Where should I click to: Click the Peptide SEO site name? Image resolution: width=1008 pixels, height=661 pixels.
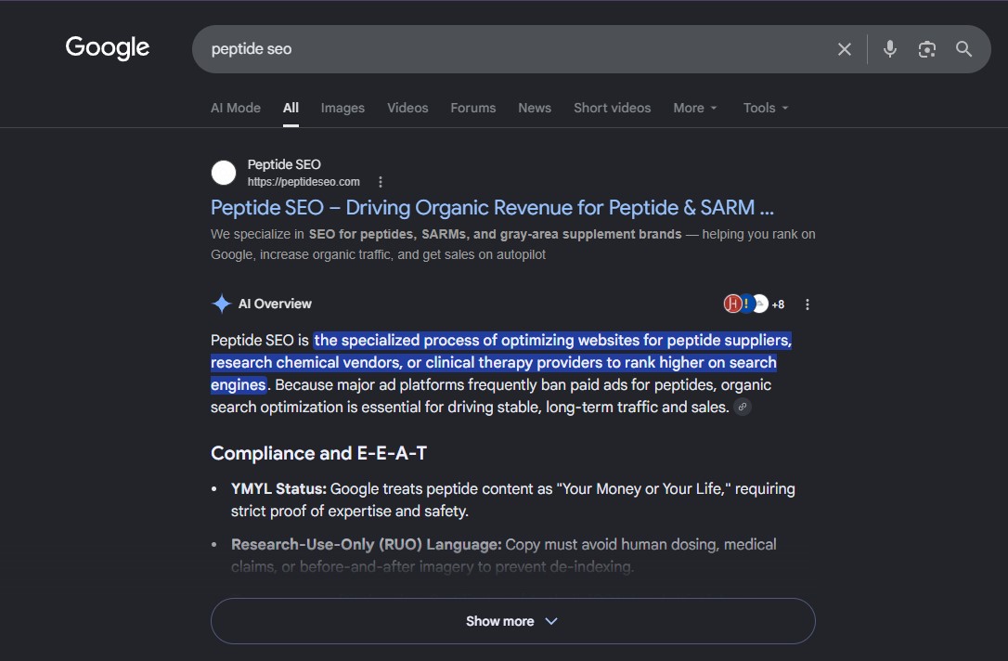pyautogui.click(x=284, y=164)
